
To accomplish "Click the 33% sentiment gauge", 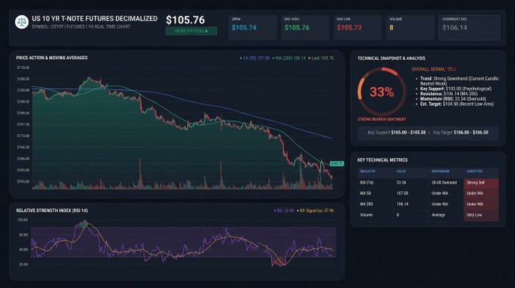I will click(382, 92).
